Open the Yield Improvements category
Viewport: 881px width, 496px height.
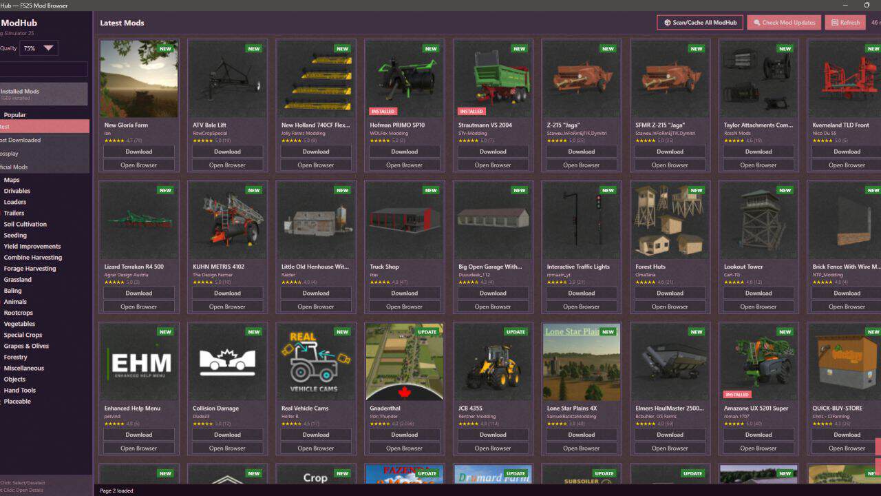tap(32, 246)
